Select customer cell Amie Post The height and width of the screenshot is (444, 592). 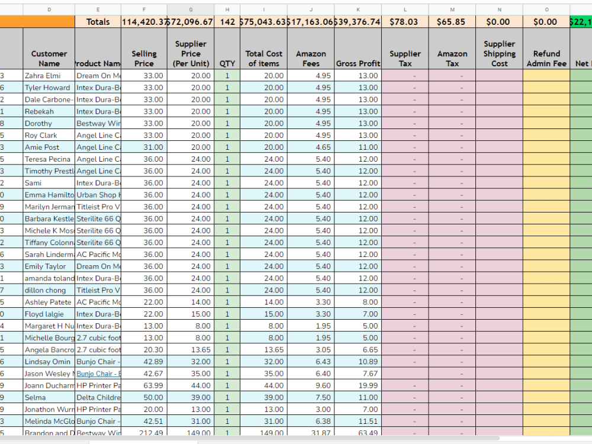(49, 147)
